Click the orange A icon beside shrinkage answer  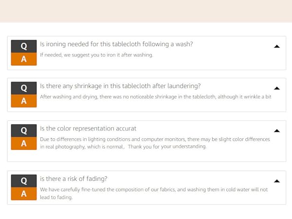[24, 101]
